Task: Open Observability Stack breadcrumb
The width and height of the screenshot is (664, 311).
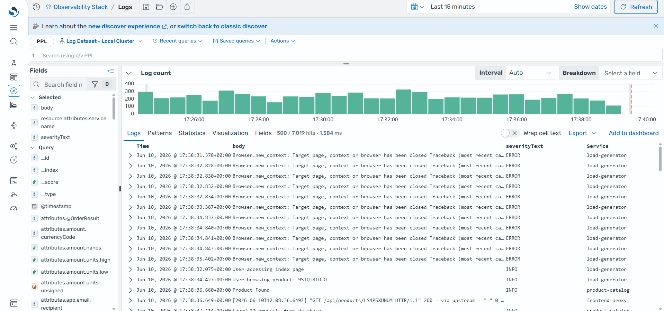Action: [x=77, y=7]
